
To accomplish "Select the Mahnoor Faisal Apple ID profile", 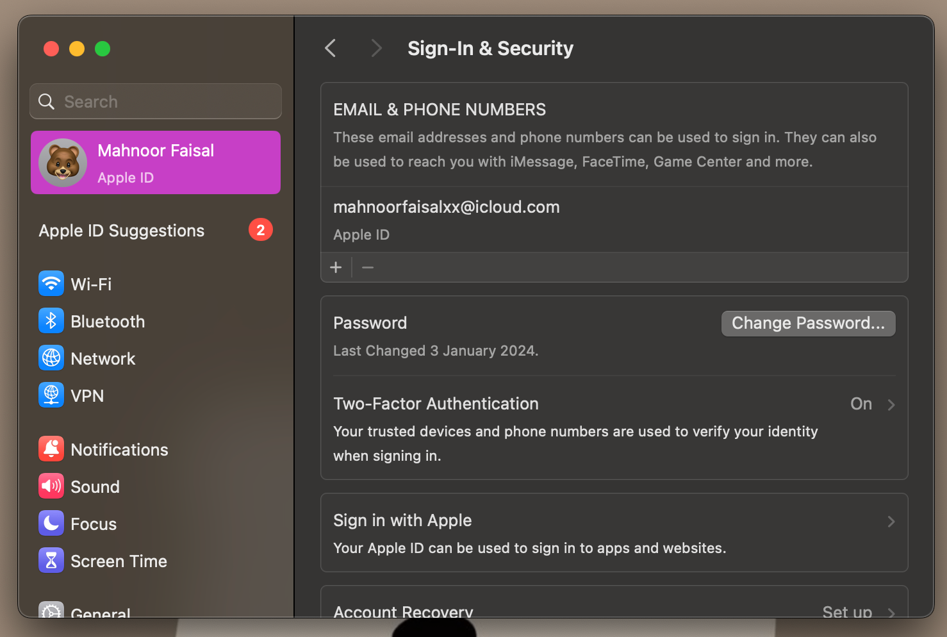I will pyautogui.click(x=155, y=162).
